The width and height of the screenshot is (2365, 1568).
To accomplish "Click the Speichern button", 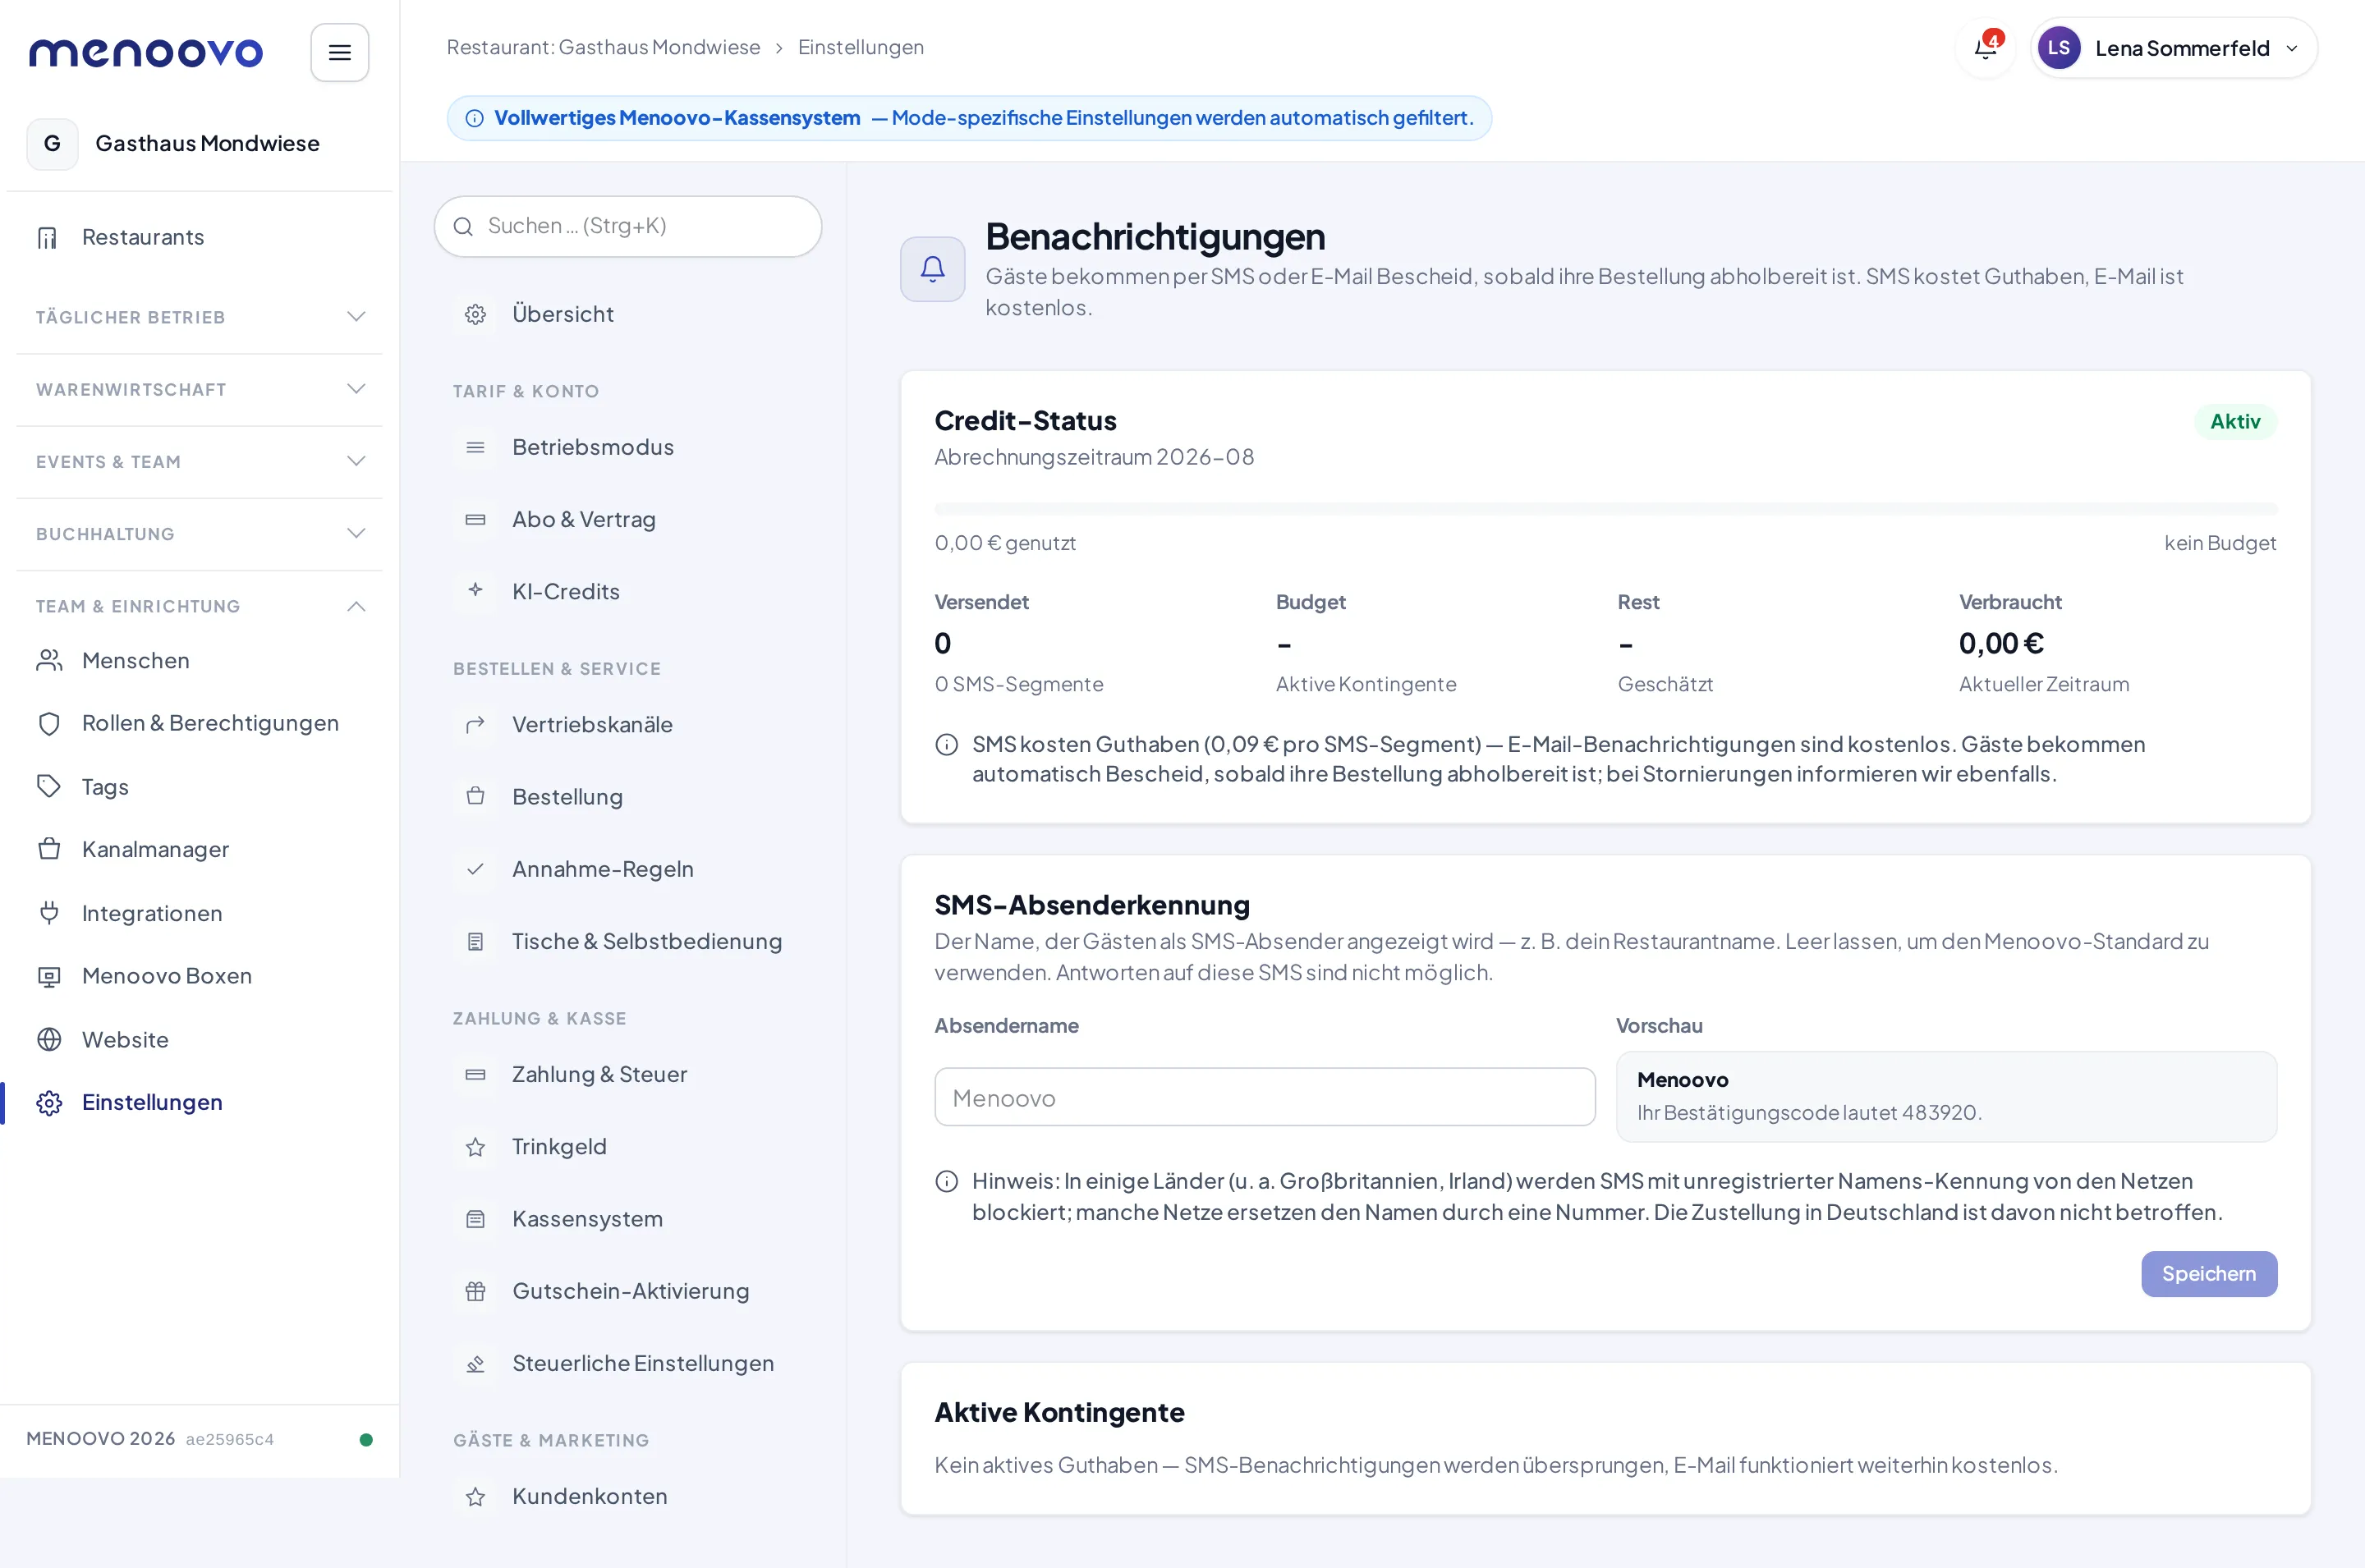I will coord(2208,1273).
